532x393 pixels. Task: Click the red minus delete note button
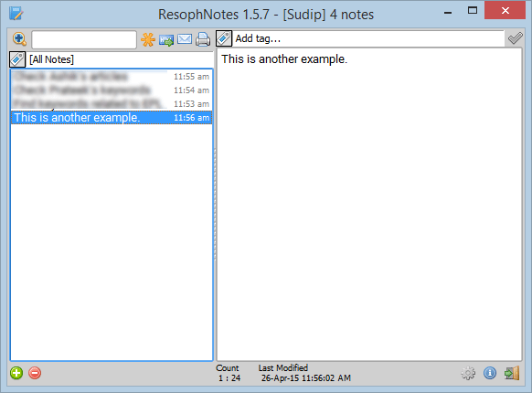[x=35, y=373]
